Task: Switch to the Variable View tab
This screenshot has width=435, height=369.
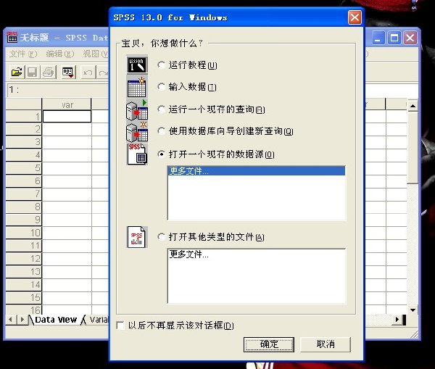Action: tap(98, 320)
